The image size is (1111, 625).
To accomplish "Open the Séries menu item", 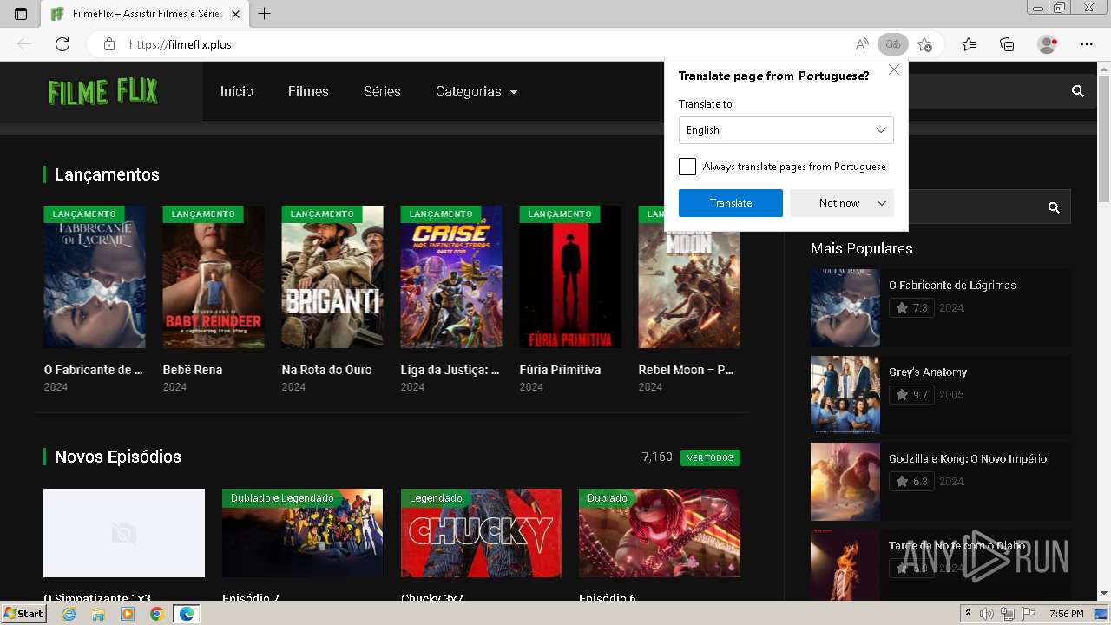I will (382, 91).
